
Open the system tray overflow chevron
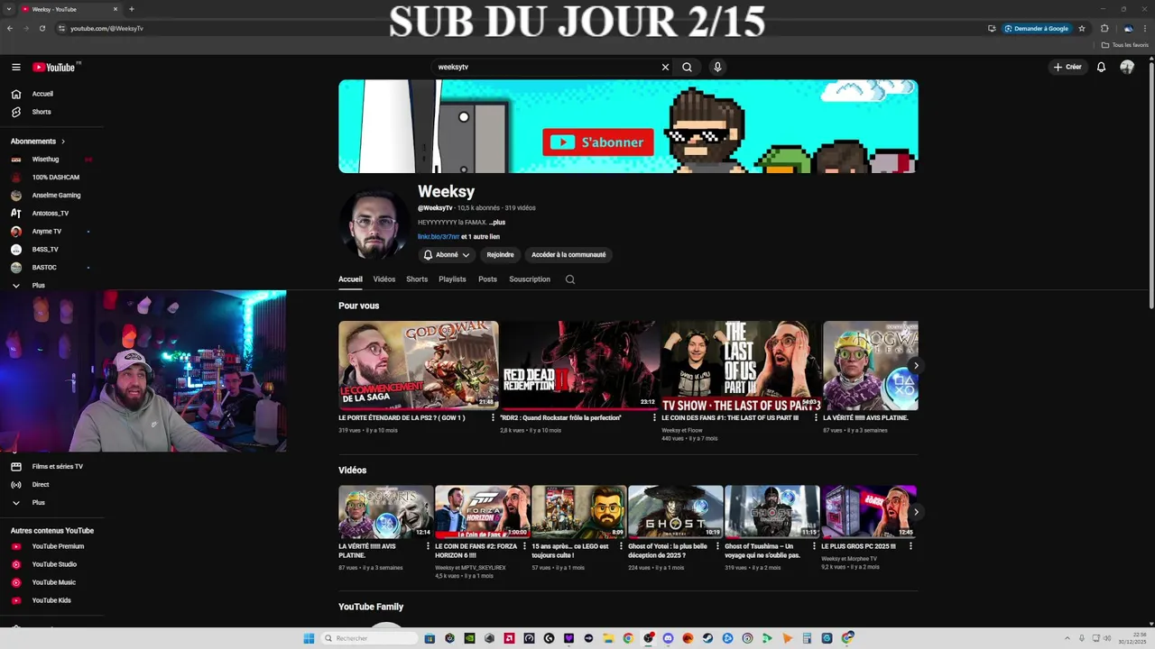[x=1067, y=638]
